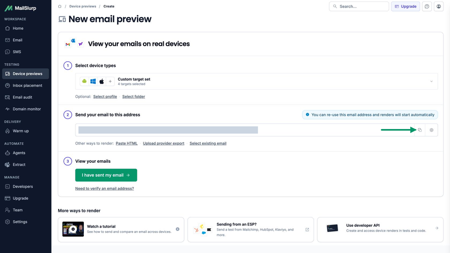Open Settings in the sidebar
Screen dimensions: 450x253
click(25, 222)
